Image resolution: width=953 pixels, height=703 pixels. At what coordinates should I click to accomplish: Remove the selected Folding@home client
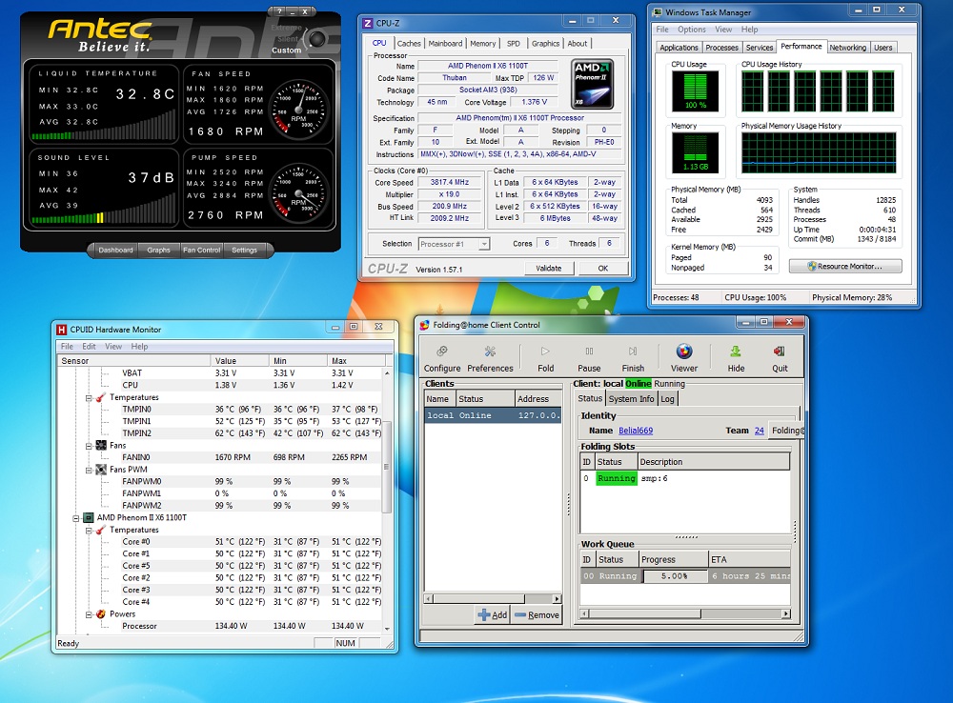point(537,615)
